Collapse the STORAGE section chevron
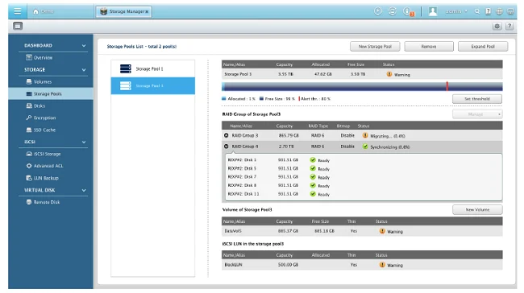The image size is (524, 293). point(84,69)
